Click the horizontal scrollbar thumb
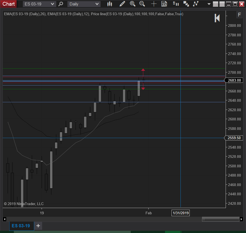This screenshot has height=233, width=246. click(x=220, y=219)
